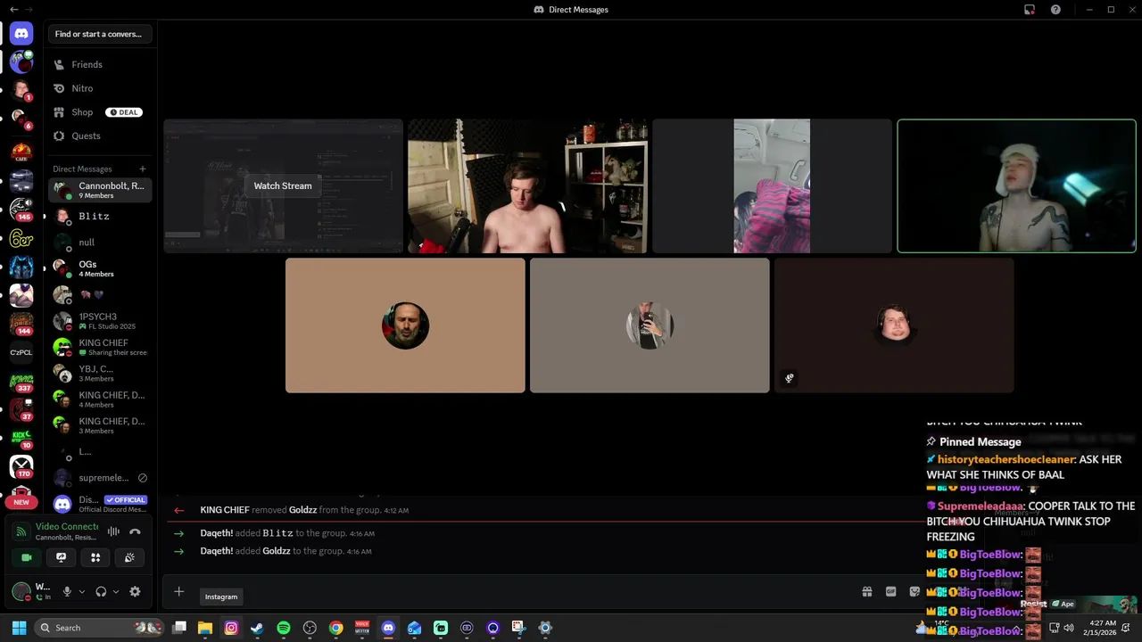The height and width of the screenshot is (642, 1142).
Task: Toggle noise suppression waveform icon
Action: pyautogui.click(x=113, y=531)
